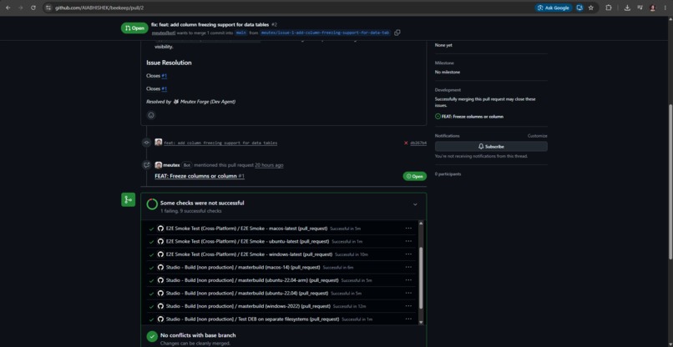Click the checks progress ring icon
The image size is (673, 347).
[152, 204]
